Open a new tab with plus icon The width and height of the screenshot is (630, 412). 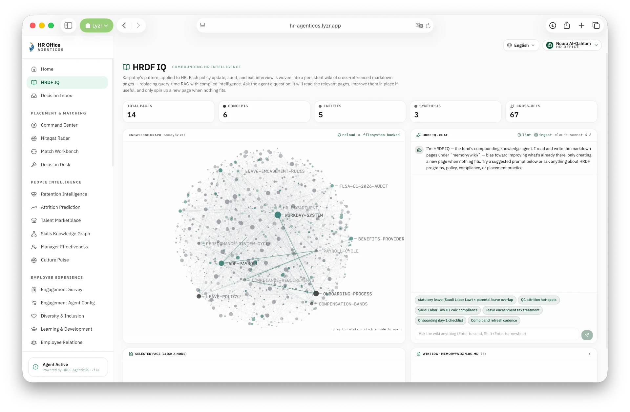pos(581,26)
